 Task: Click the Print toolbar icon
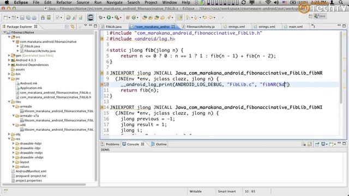click(x=34, y=17)
